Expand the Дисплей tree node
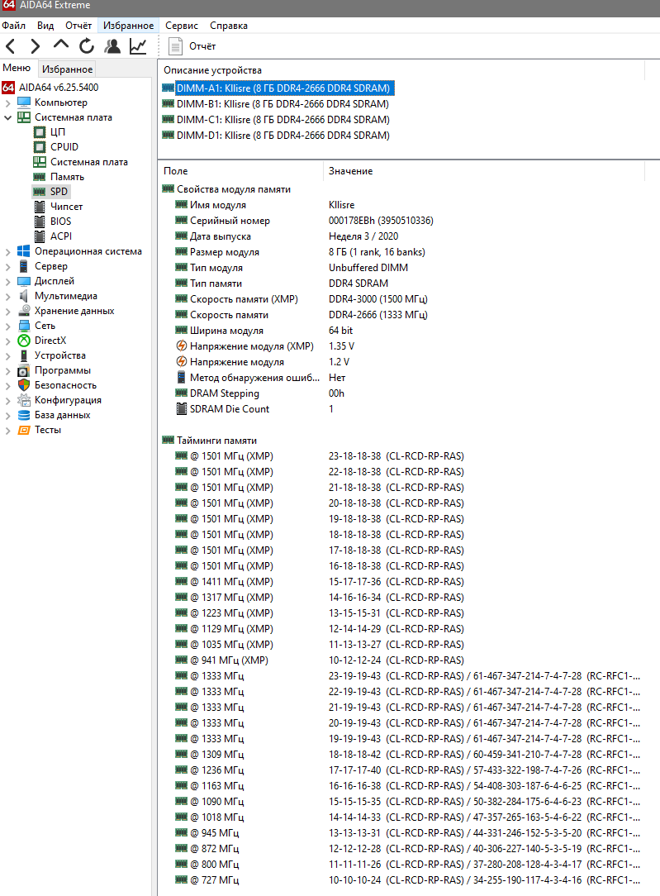The image size is (660, 896). [x=7, y=282]
